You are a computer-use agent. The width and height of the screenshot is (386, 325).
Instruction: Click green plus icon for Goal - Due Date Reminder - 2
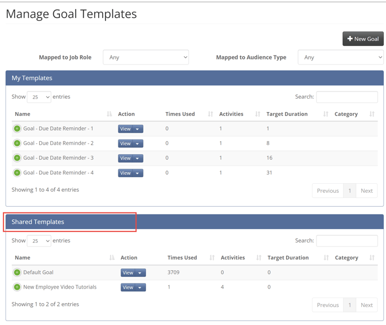click(17, 143)
